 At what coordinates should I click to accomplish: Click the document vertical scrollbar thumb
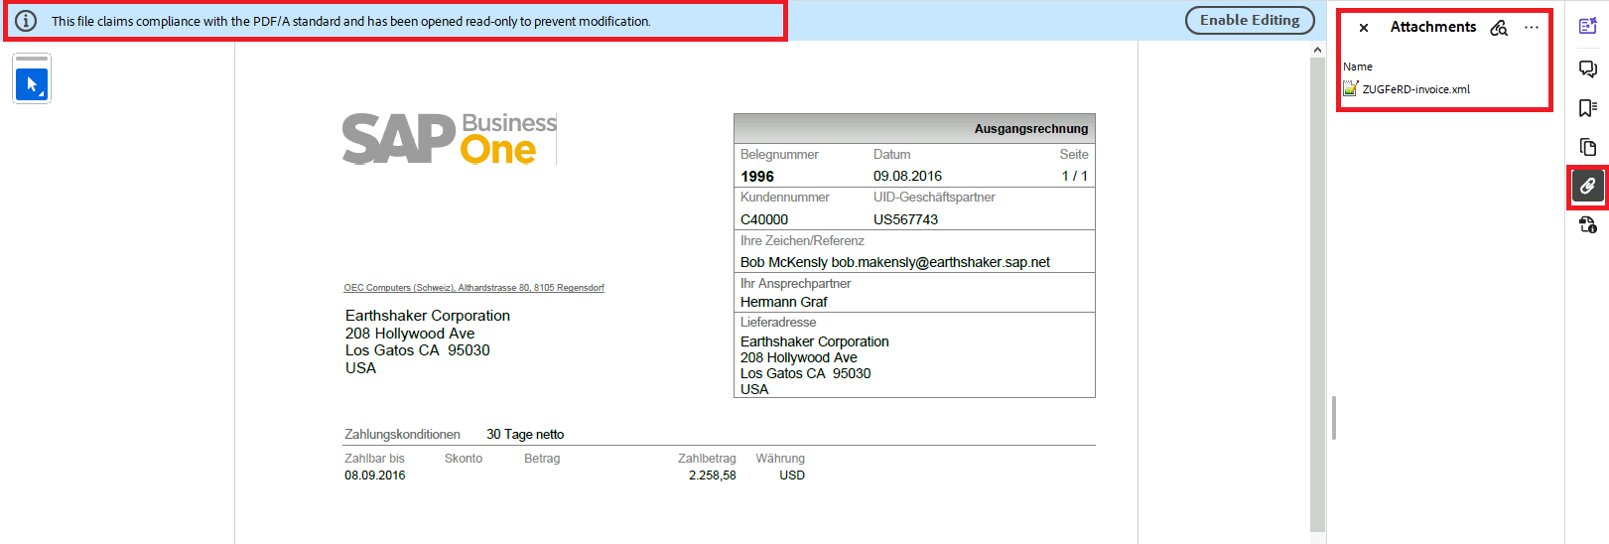(1317, 295)
